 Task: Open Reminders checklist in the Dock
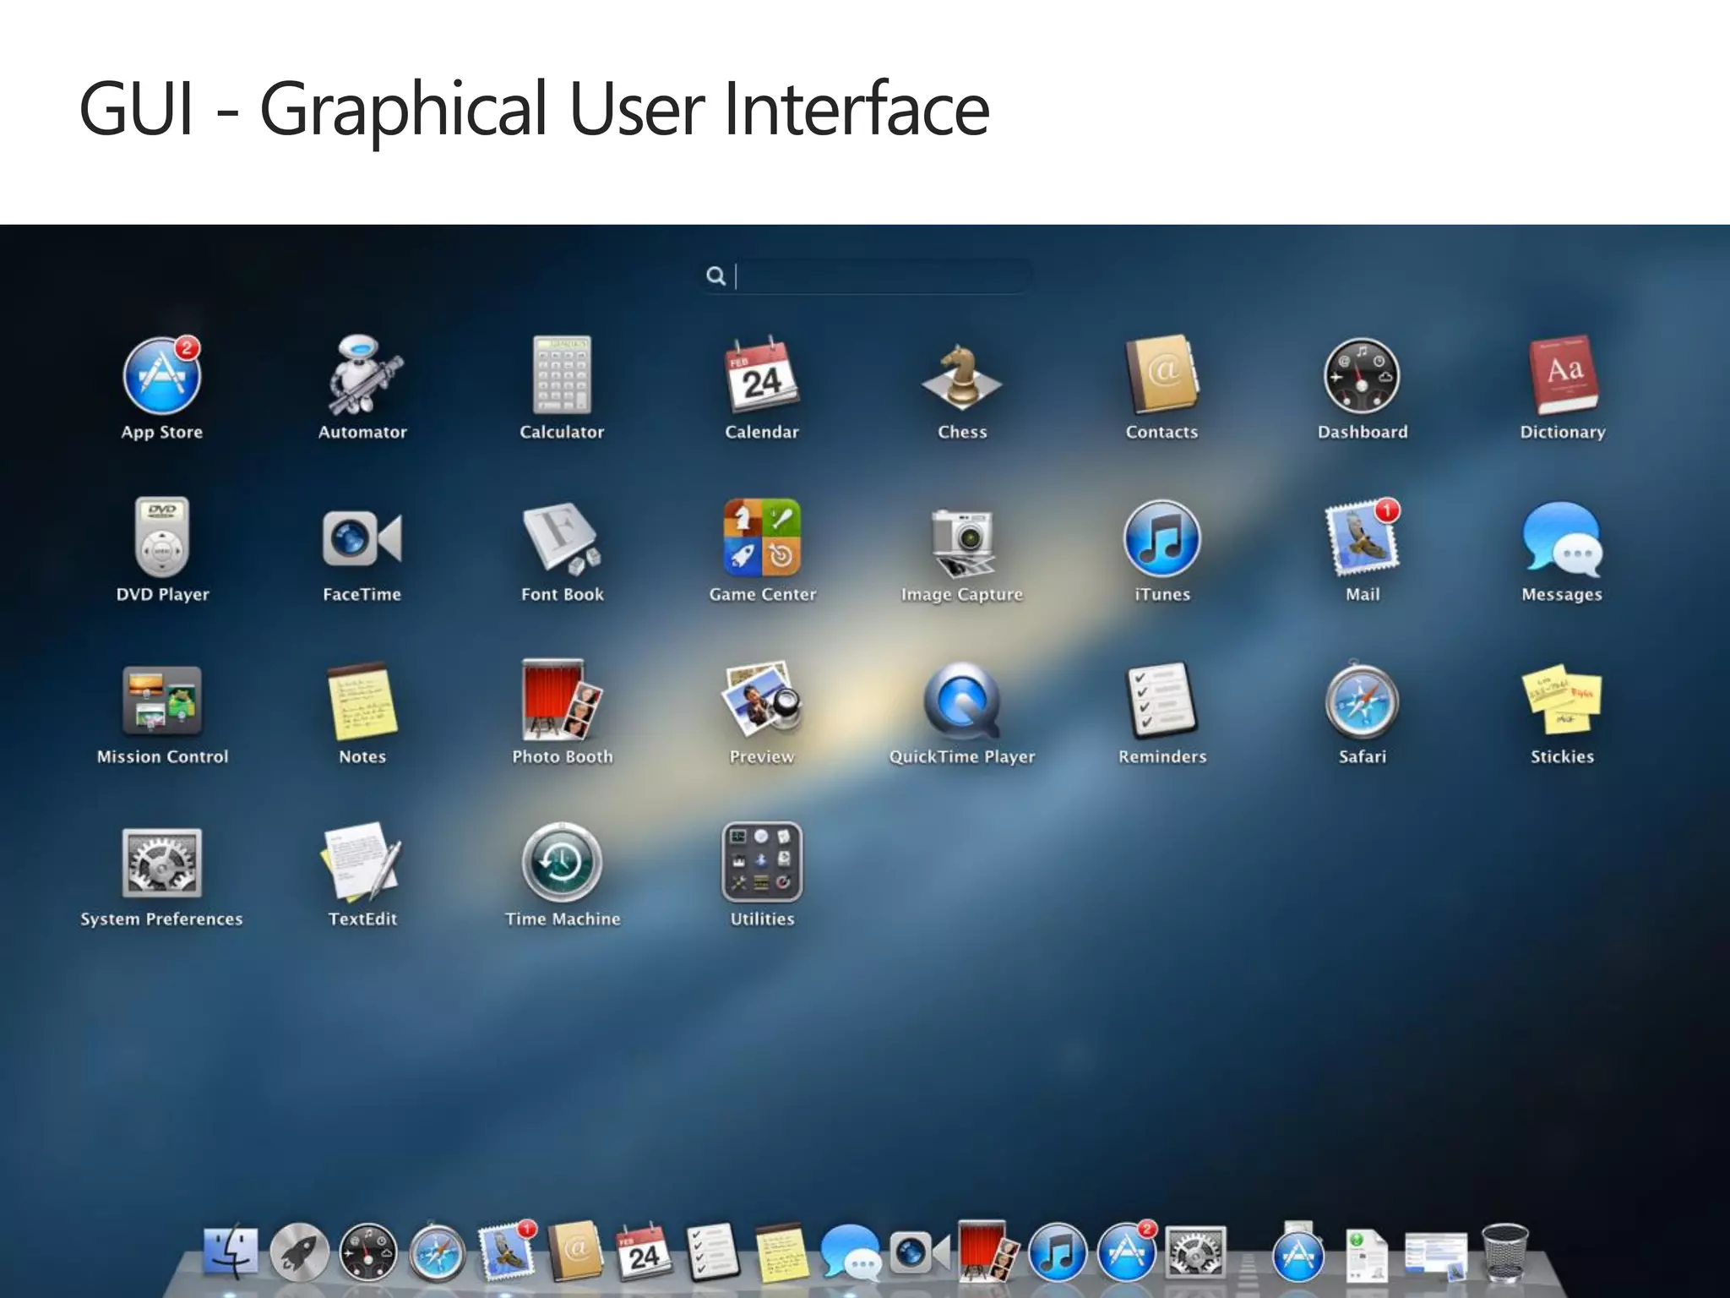714,1252
